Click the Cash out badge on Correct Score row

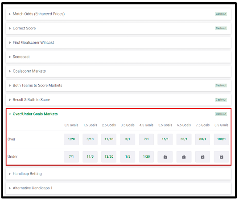click(221, 29)
